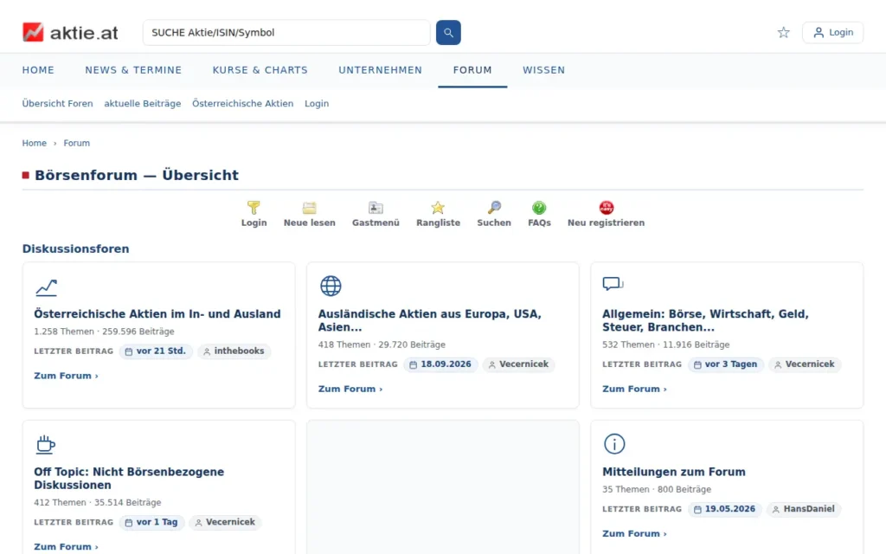Click the Gastmenü ID card icon
Screen dimensions: 886x554
376,208
